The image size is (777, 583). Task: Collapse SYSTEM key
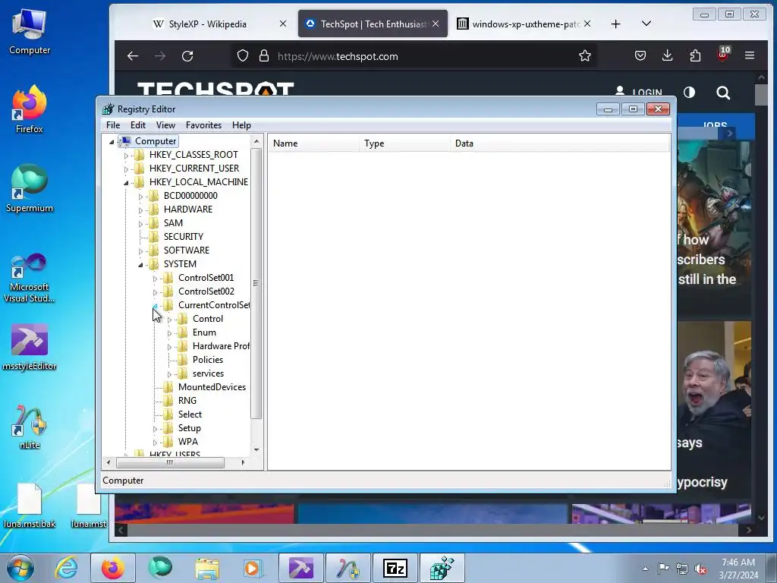140,265
